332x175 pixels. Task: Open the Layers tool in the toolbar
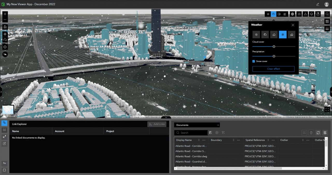coord(311,14)
